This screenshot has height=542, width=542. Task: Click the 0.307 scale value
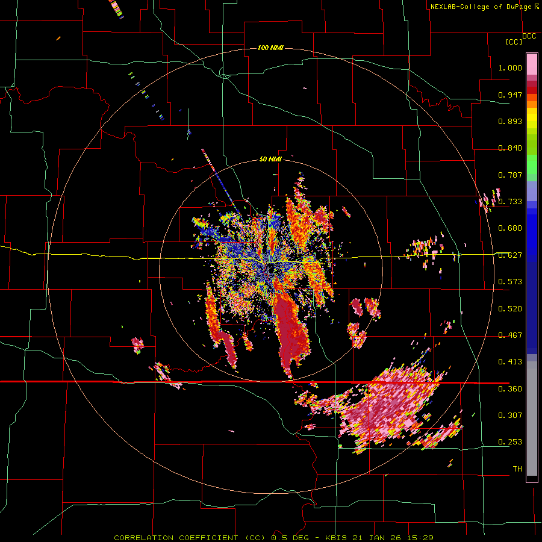click(510, 416)
